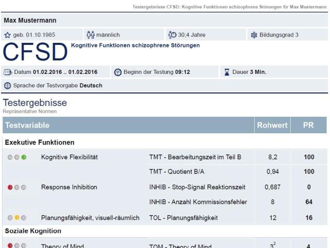Click the hourglass icon next to Dauer
This screenshot has height=248, width=330.
(x=227, y=72)
